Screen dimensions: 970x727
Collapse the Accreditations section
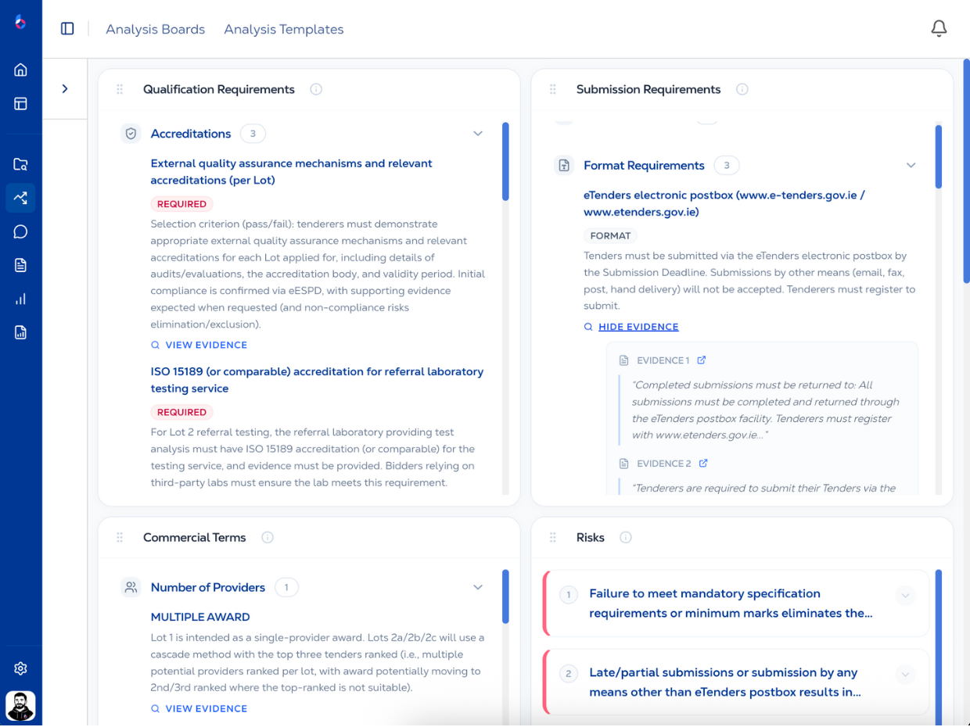point(478,134)
